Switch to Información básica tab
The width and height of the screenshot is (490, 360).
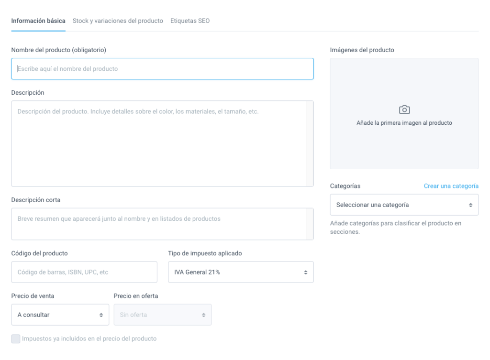click(x=38, y=21)
